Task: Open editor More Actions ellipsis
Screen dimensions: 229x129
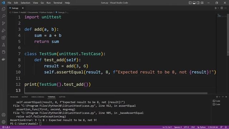Action: [226, 8]
